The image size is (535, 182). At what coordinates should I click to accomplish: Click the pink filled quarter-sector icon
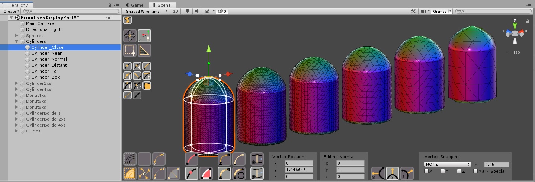point(206,173)
